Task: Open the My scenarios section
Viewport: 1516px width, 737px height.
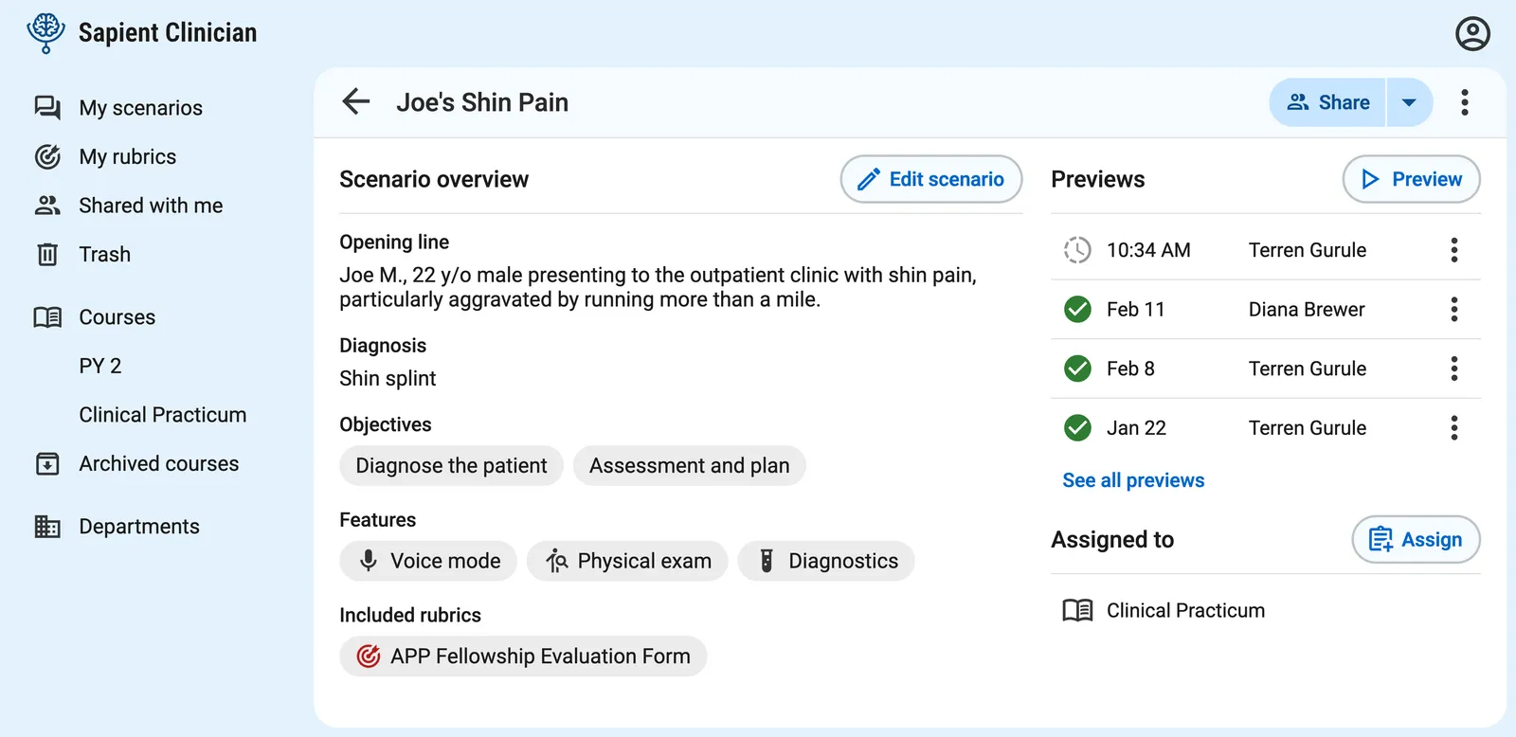Action: [139, 107]
